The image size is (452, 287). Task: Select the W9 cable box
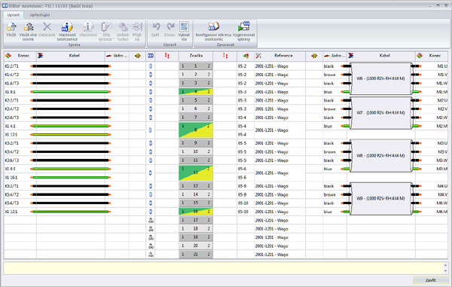point(380,199)
